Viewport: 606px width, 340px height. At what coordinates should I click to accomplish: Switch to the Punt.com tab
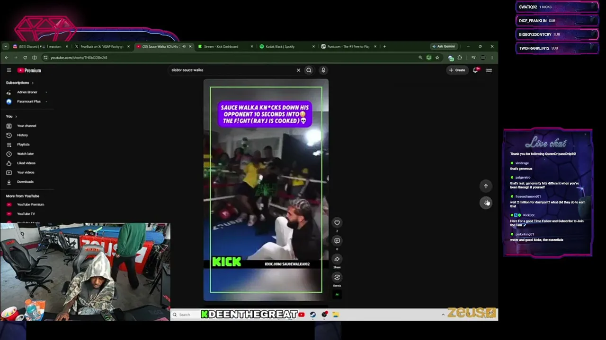[348, 47]
